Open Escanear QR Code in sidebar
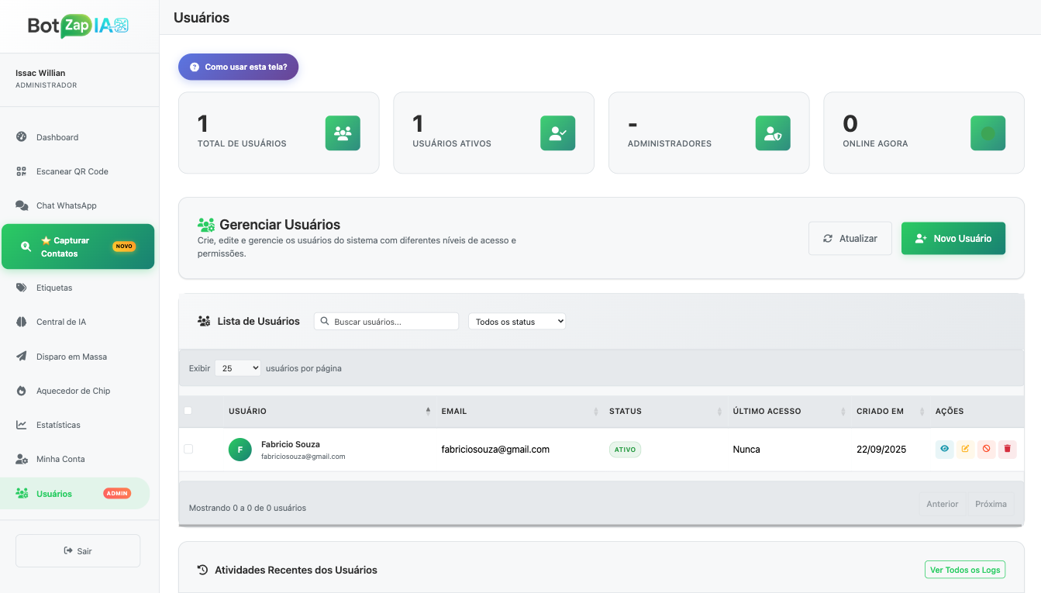 click(x=72, y=171)
